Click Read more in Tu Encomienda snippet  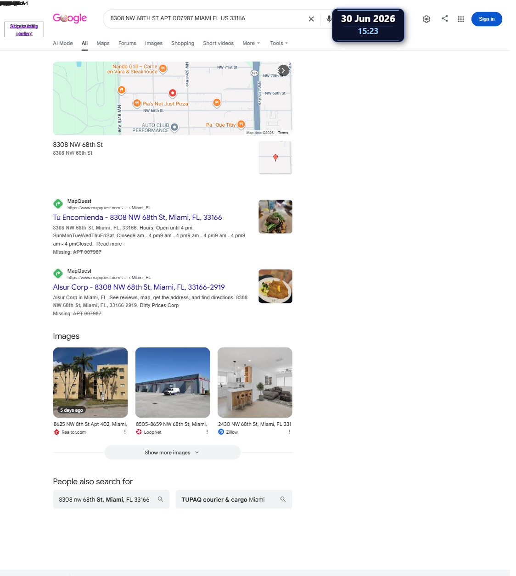(109, 244)
